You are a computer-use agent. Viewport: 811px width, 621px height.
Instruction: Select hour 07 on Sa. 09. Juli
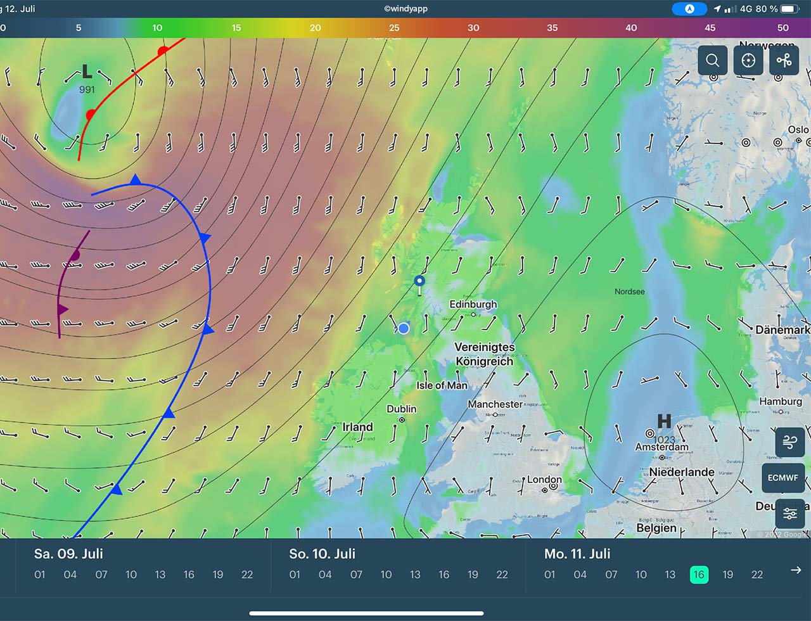pyautogui.click(x=101, y=575)
